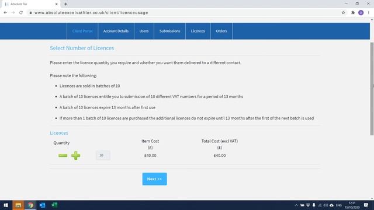Viewport: 374px width, 210px height.
Task: Click the taskbar clock showing 12:31
Action: [x=352, y=205]
